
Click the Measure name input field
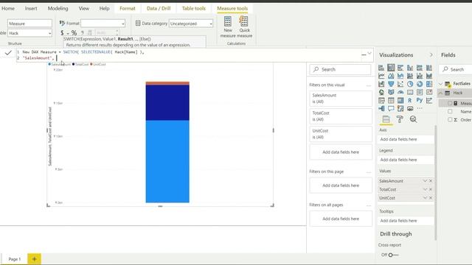[x=29, y=24]
